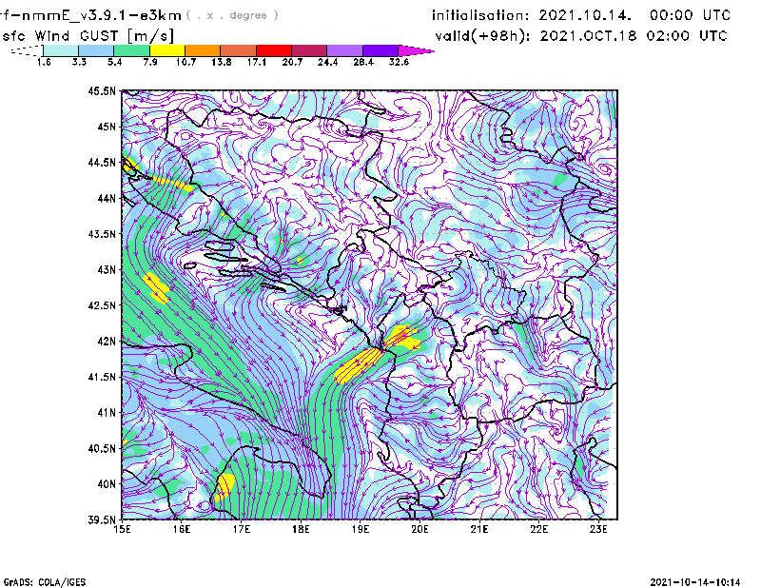Click the yellow 7.9–10.7 legend swatch
The width and height of the screenshot is (761, 588).
[x=167, y=50]
